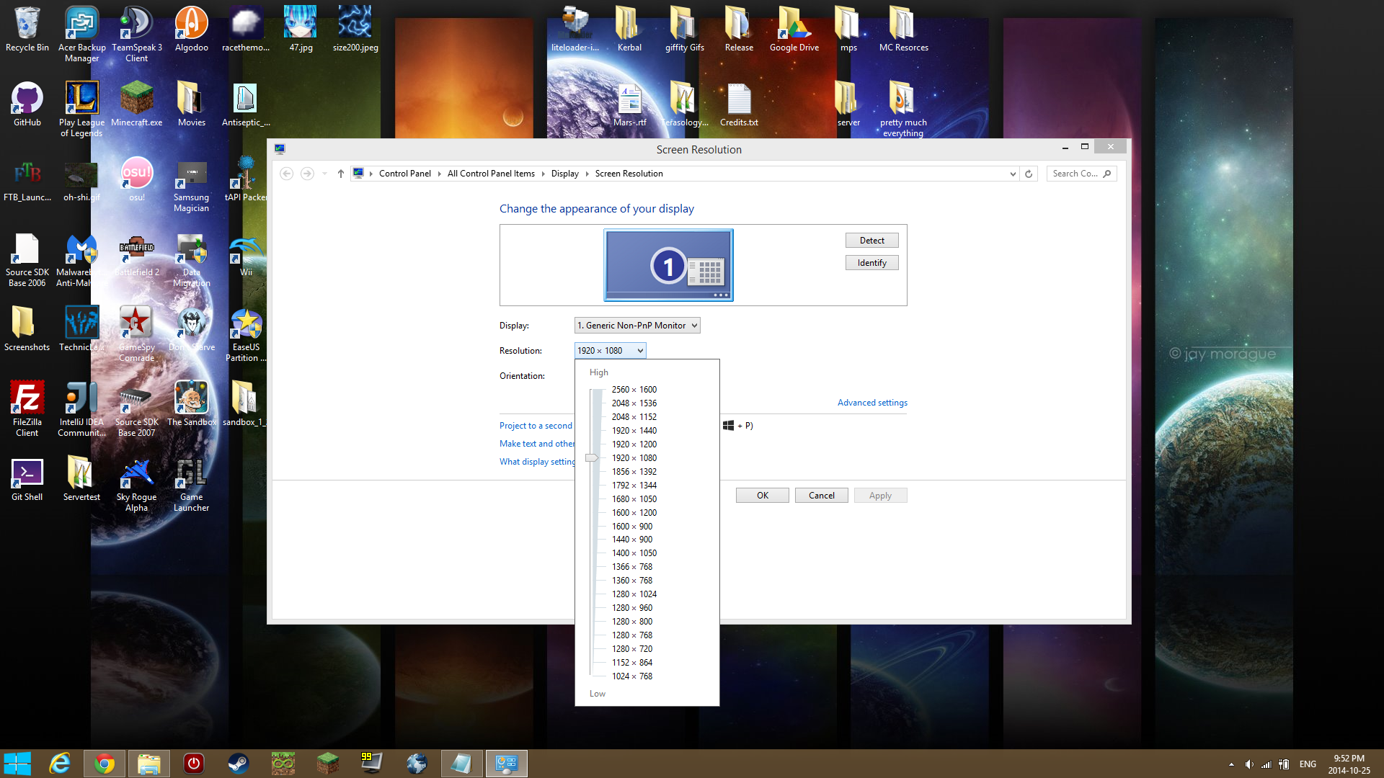The width and height of the screenshot is (1384, 778).
Task: Open IntelliJ IDEA Community shortcut
Action: coord(81,408)
